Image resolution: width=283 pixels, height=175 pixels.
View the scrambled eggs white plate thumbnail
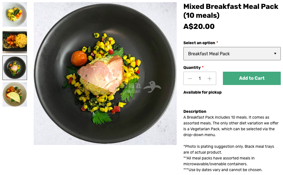[x=15, y=14]
